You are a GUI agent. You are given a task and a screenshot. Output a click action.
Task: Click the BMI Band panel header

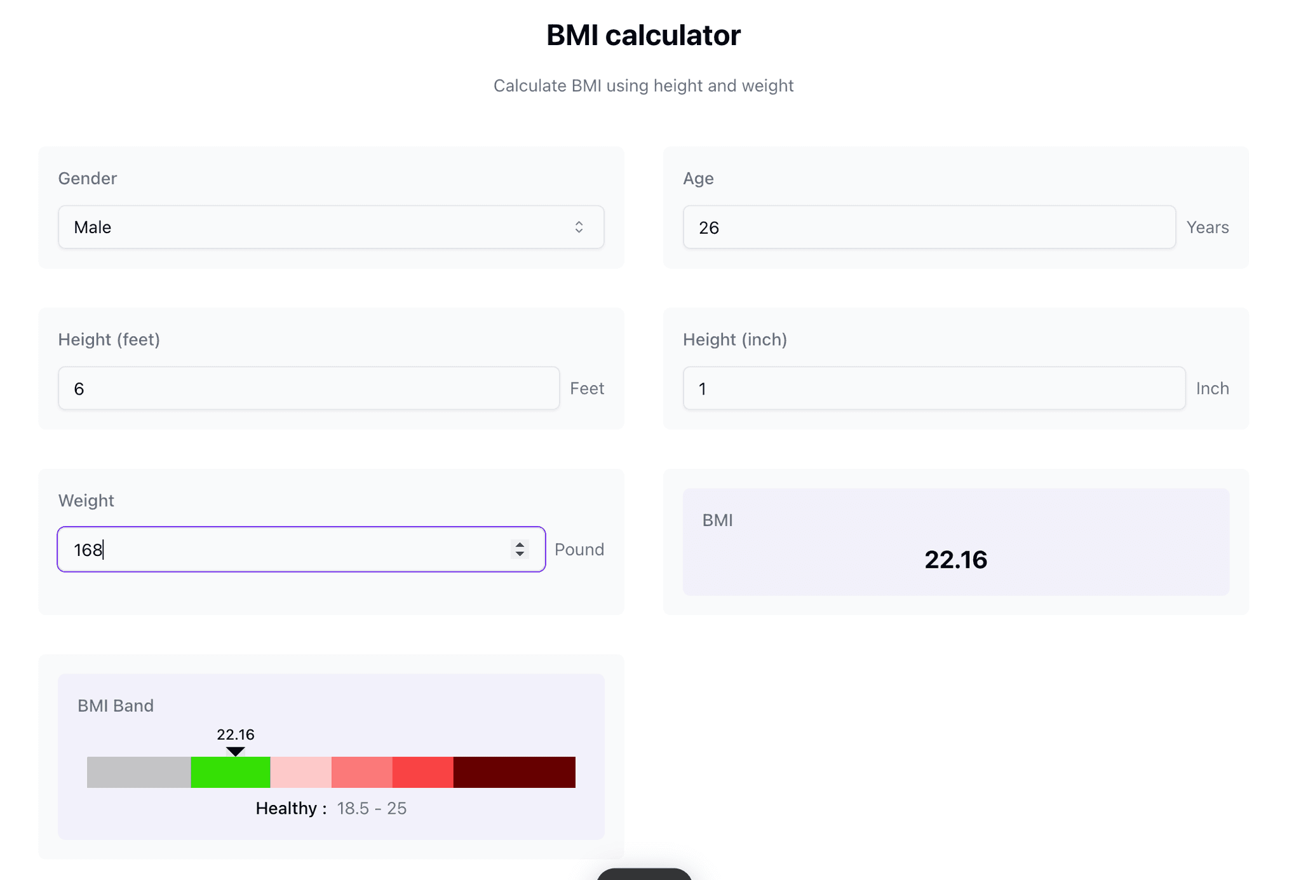(x=116, y=705)
